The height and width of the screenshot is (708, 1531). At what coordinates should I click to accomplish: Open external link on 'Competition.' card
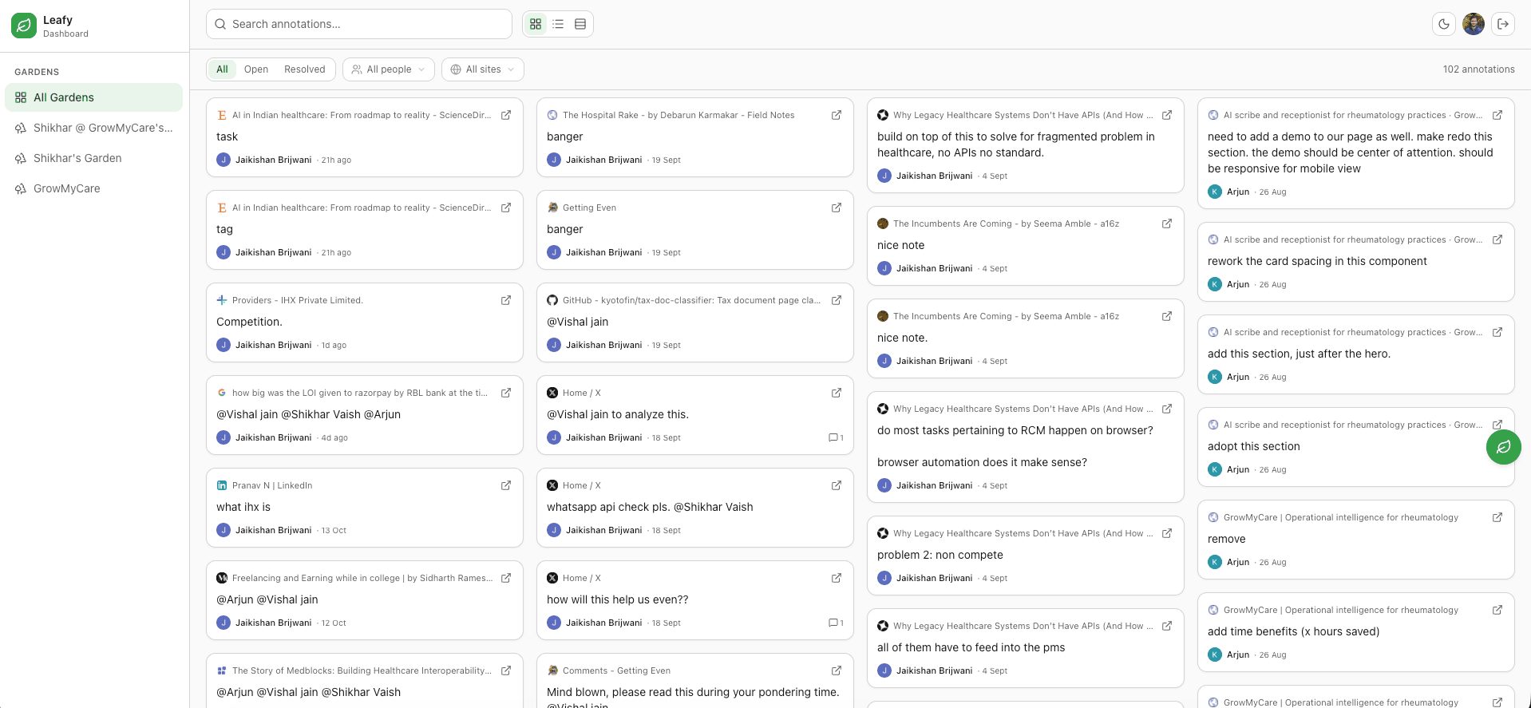(x=506, y=300)
